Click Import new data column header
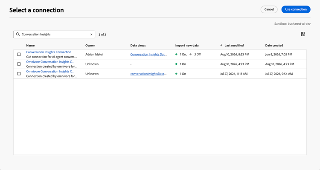The height and width of the screenshot is (170, 320). click(x=187, y=46)
